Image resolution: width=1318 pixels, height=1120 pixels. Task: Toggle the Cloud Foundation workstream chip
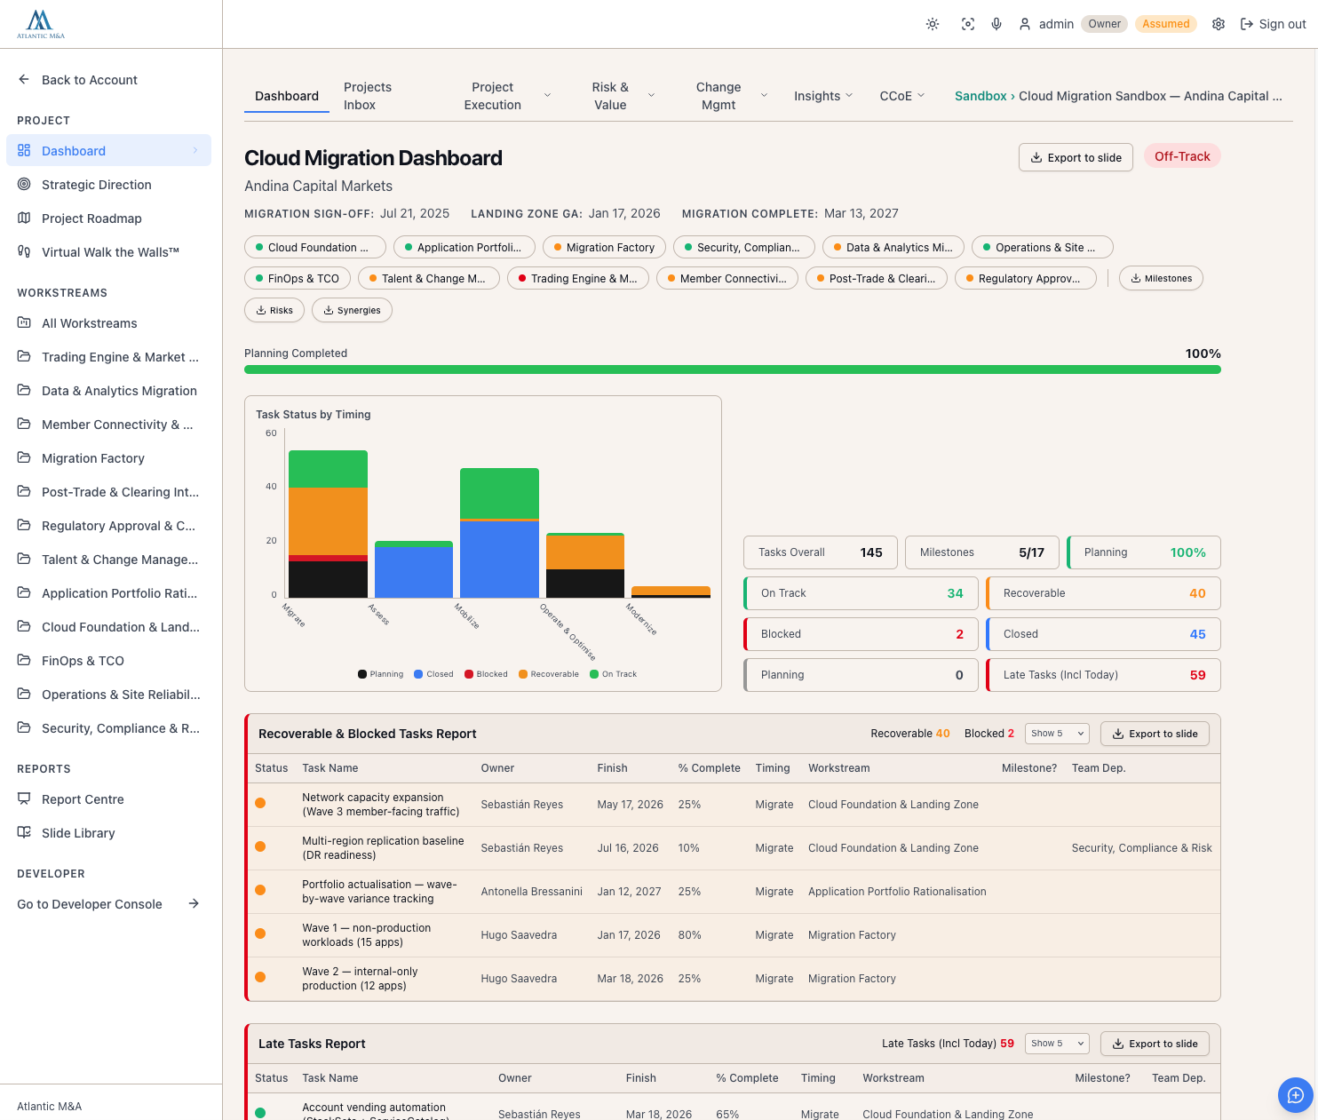315,247
